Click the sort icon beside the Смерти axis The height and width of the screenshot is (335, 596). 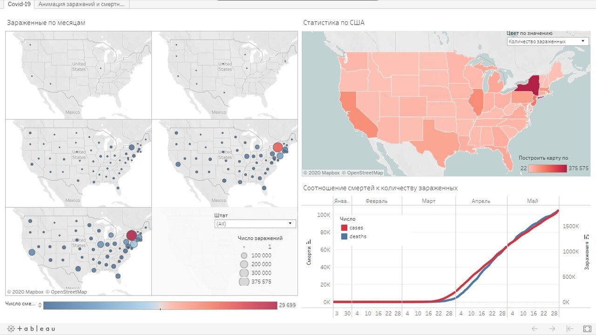pyautogui.click(x=308, y=242)
